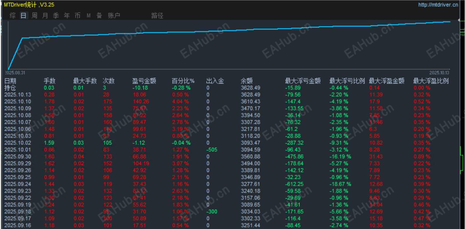Viewport: 465px width, 229px height.
Task: Click the 百分比% column header
Action: 183,81
